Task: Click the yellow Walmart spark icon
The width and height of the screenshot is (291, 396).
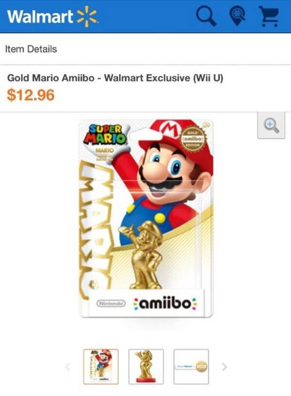Action: [86, 16]
